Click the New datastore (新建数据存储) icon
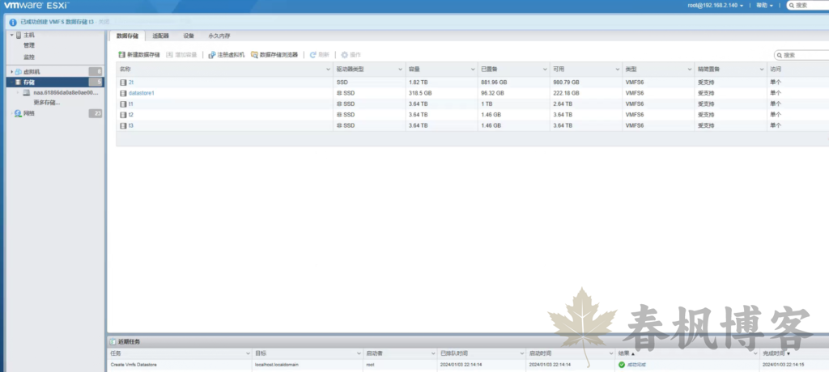Viewport: 829px width, 372px height. point(122,55)
